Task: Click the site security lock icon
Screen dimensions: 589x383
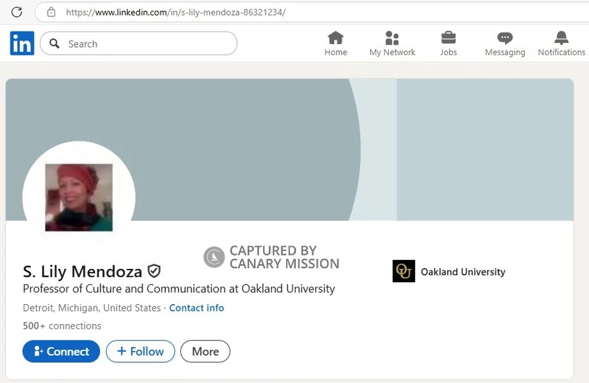Action: pyautogui.click(x=51, y=12)
